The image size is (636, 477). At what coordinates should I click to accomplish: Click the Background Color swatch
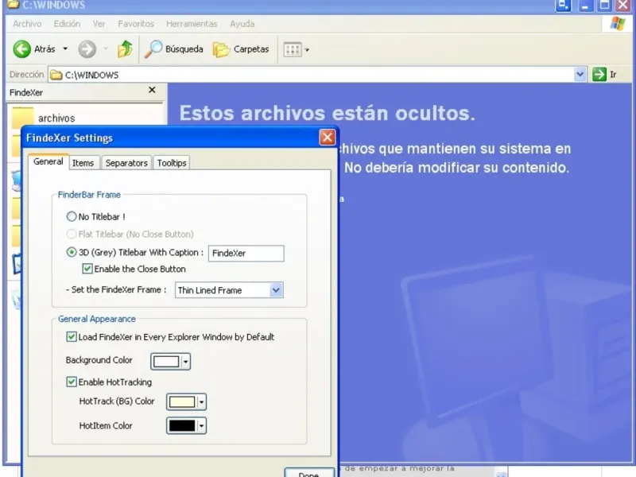pyautogui.click(x=166, y=362)
